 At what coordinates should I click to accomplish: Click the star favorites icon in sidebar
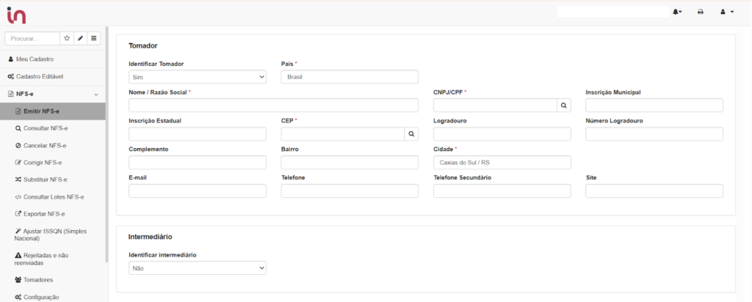pyautogui.click(x=67, y=38)
